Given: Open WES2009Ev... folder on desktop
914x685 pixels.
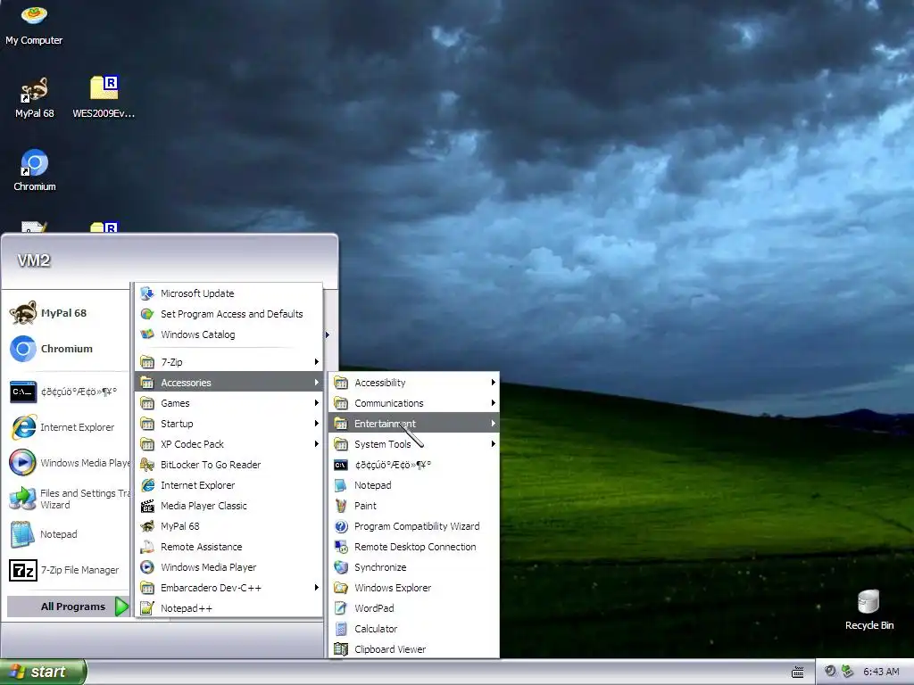Looking at the screenshot, I should [x=104, y=97].
